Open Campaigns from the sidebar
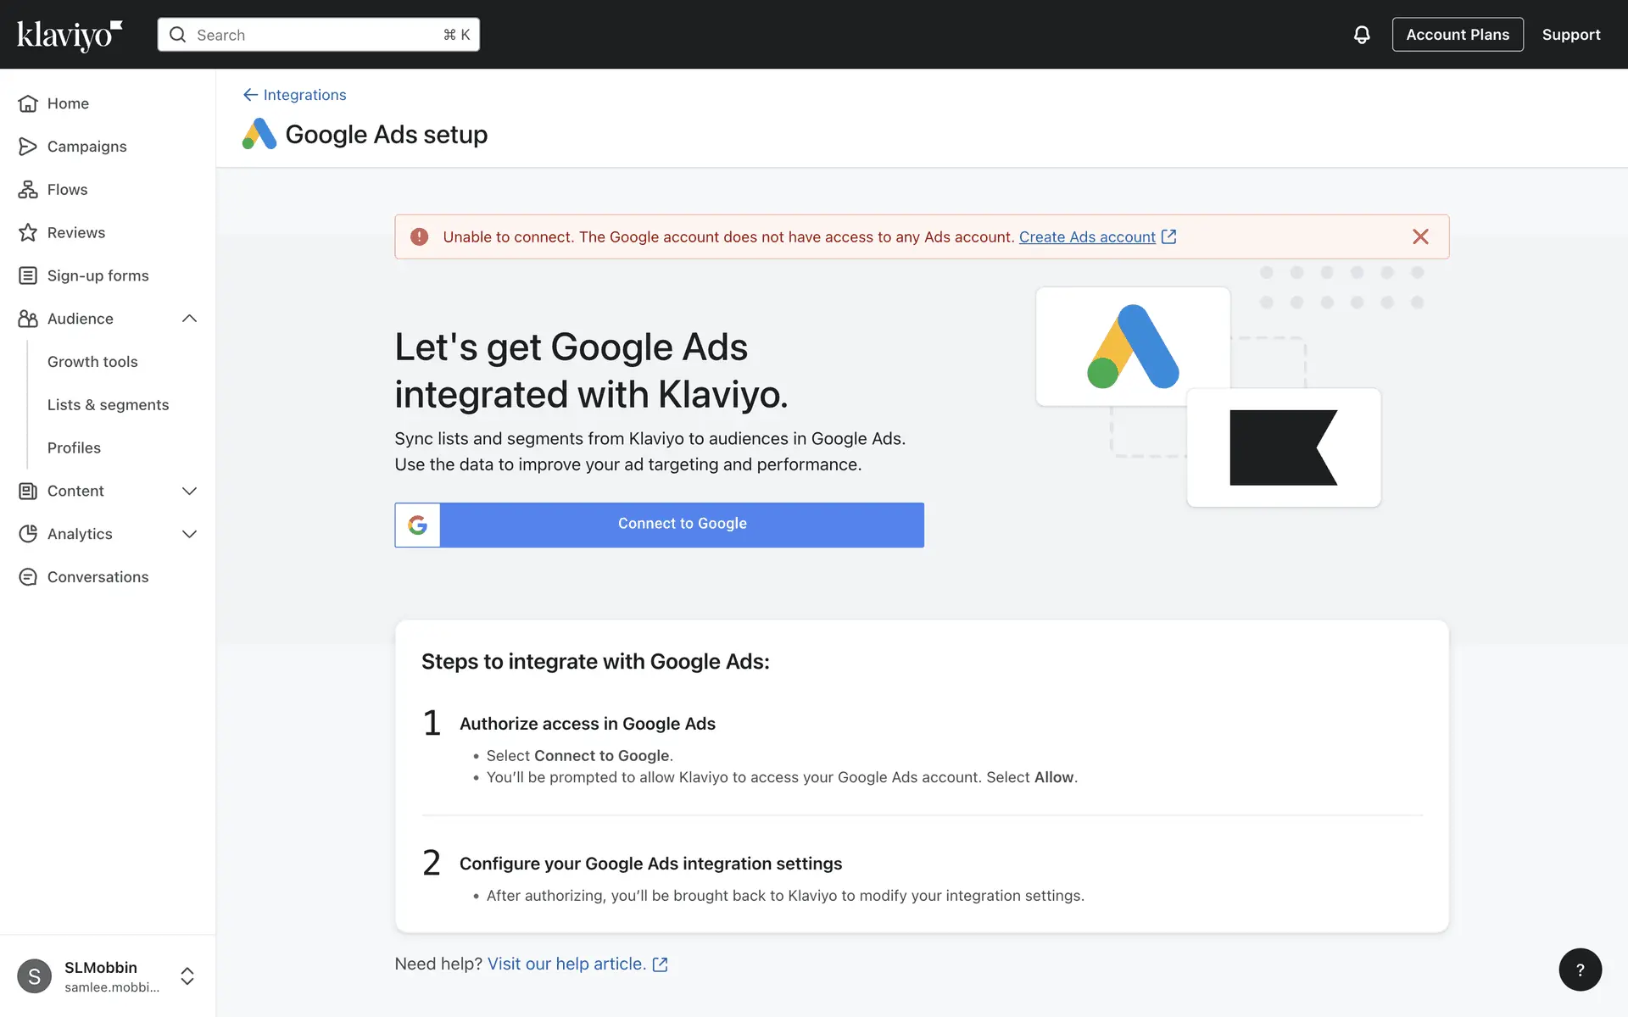 click(86, 147)
